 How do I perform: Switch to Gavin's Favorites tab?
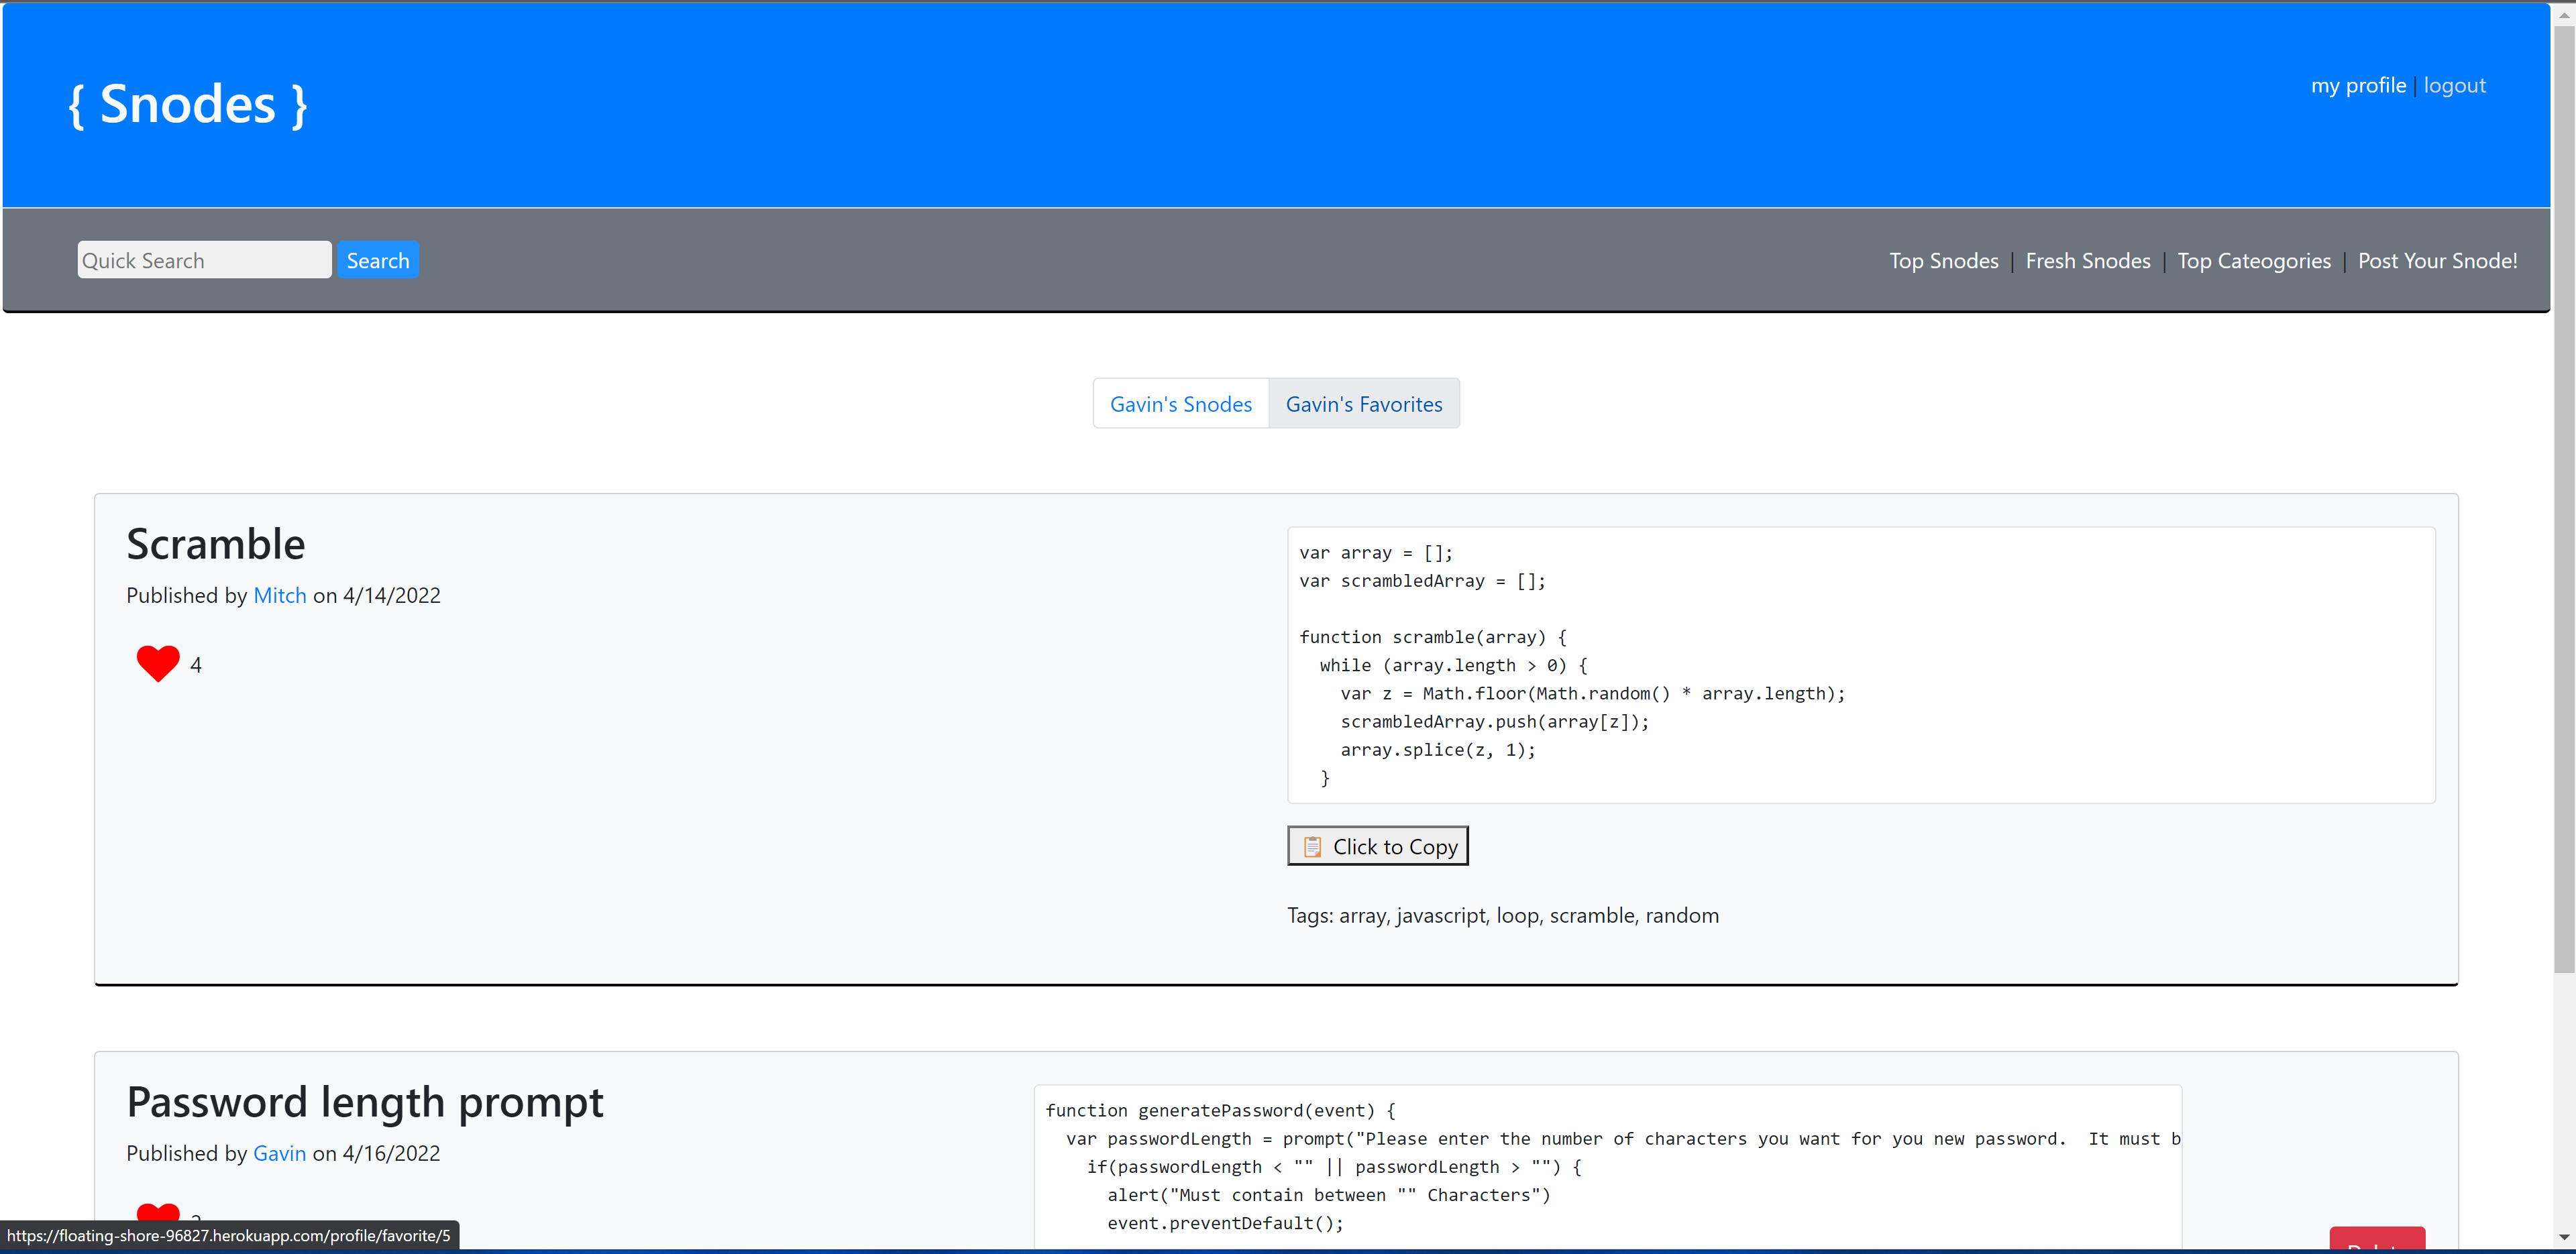[1364, 403]
